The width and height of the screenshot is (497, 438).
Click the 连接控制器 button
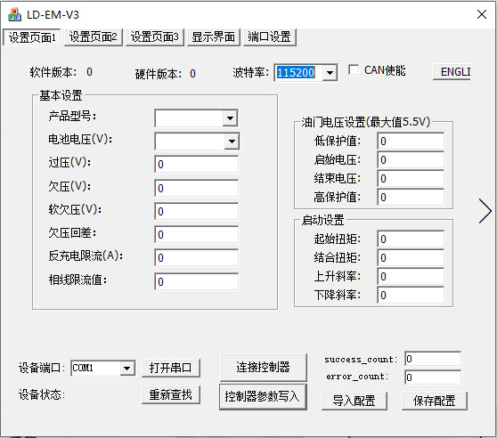click(x=263, y=367)
